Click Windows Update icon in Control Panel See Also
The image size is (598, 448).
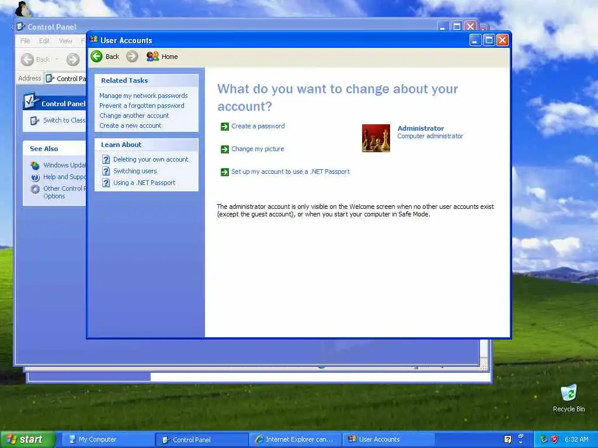click(x=35, y=165)
